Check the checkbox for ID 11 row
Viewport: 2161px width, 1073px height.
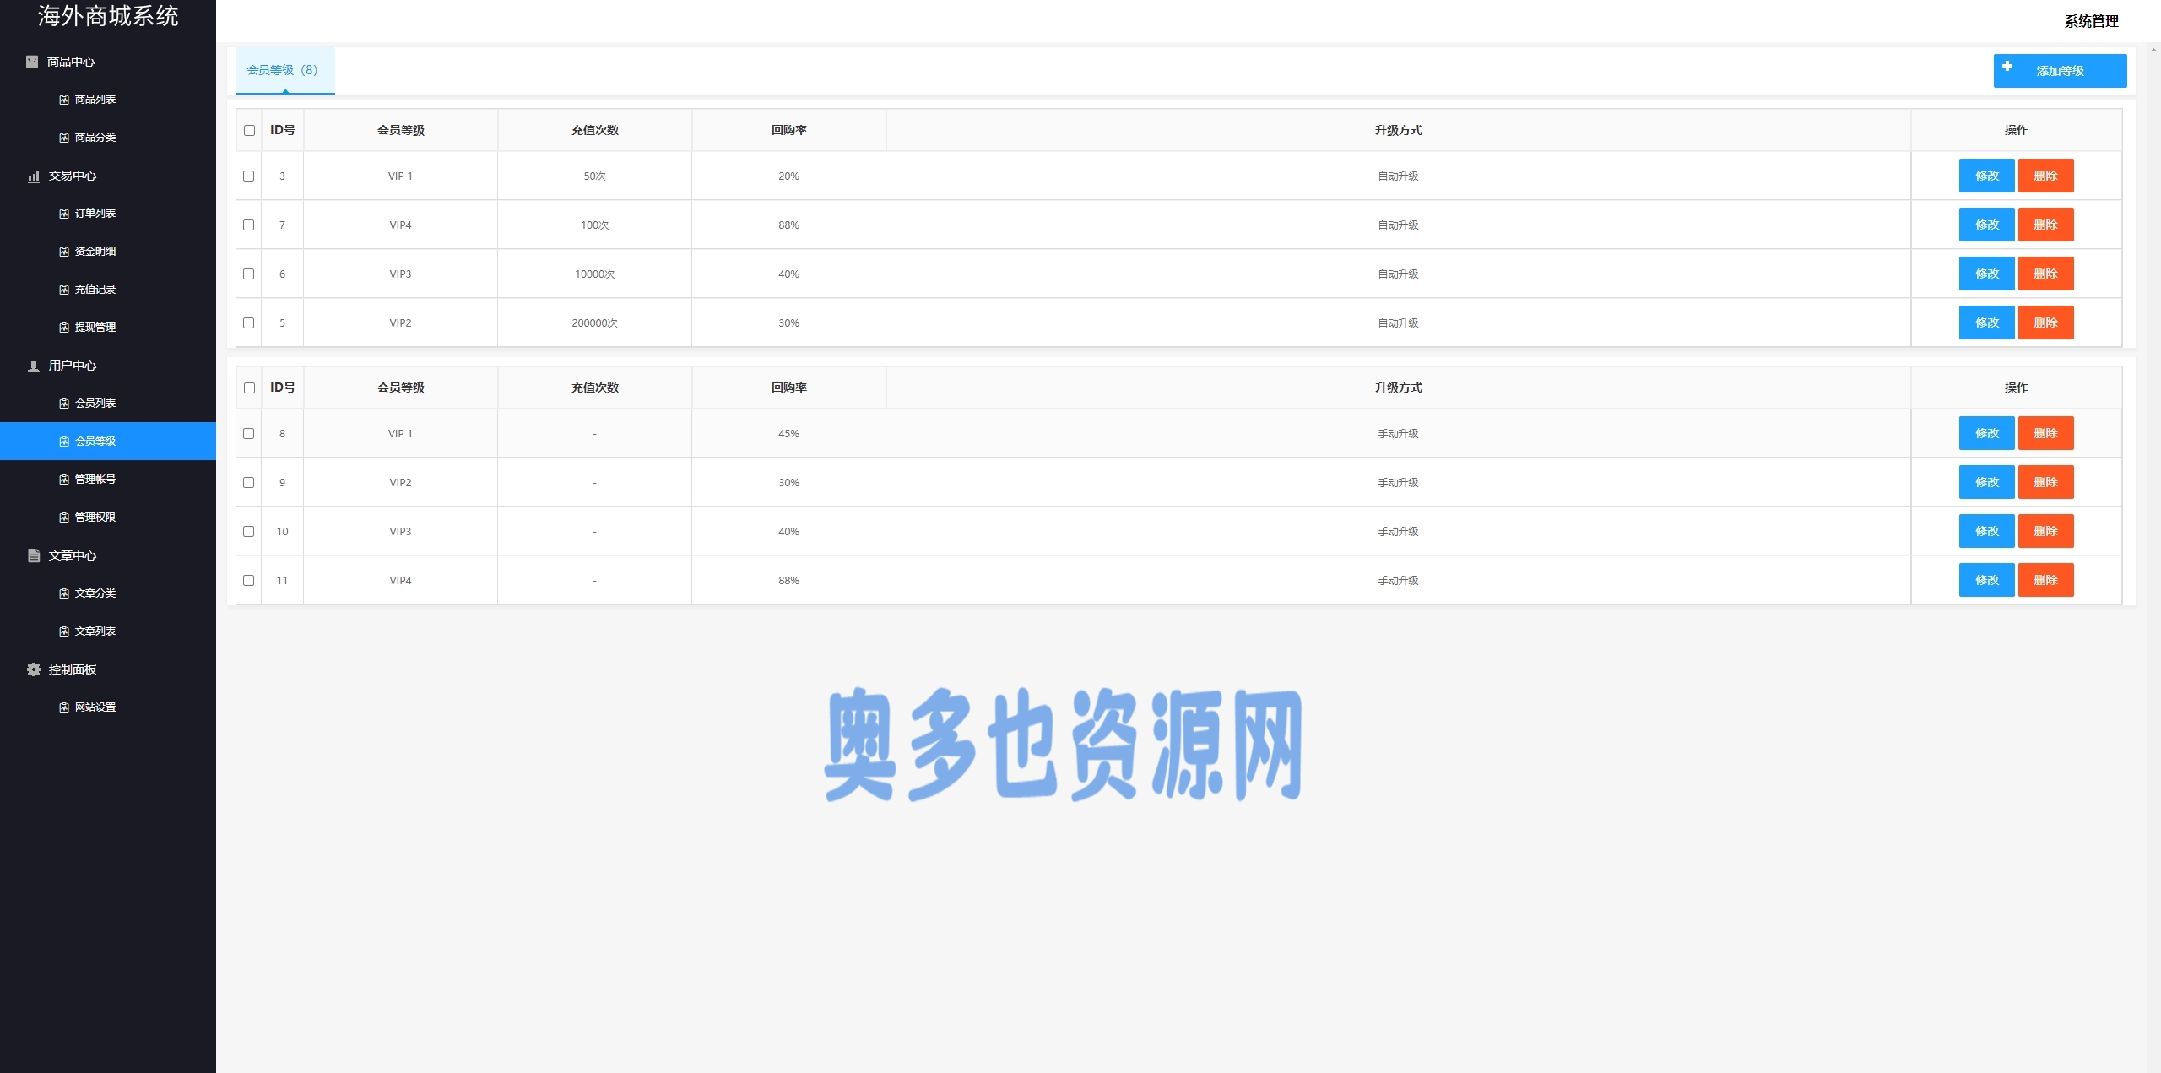[248, 581]
